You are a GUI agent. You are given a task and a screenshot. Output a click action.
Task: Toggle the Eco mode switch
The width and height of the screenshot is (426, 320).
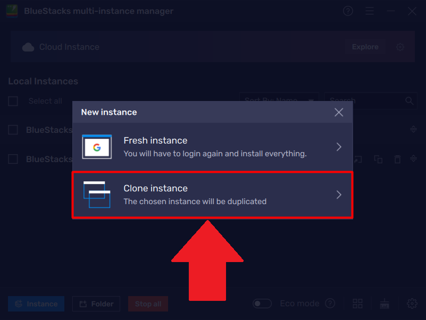coord(262,304)
